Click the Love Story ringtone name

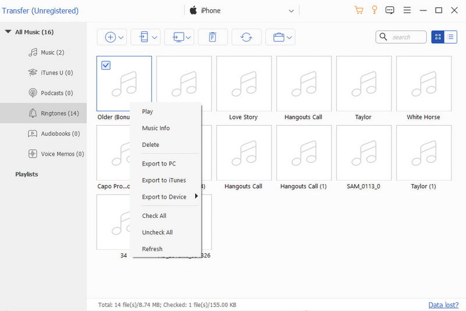(243, 117)
